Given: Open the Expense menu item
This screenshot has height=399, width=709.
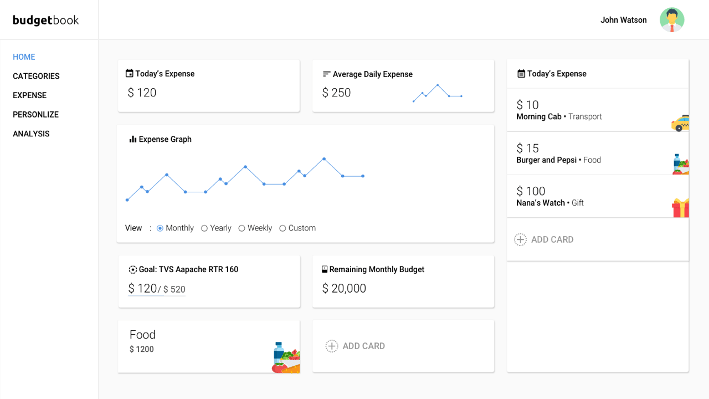Looking at the screenshot, I should [29, 95].
